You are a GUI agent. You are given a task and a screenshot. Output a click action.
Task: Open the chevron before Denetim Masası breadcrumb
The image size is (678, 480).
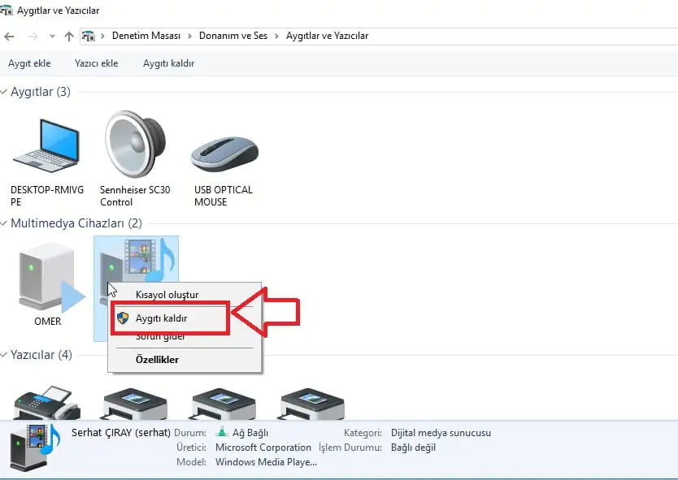tap(103, 36)
